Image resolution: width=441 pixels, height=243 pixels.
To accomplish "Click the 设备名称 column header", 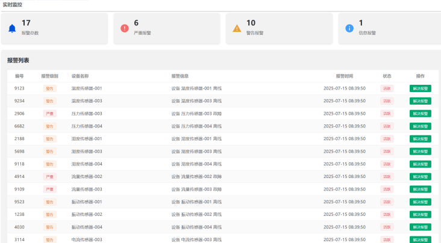I will [80, 76].
